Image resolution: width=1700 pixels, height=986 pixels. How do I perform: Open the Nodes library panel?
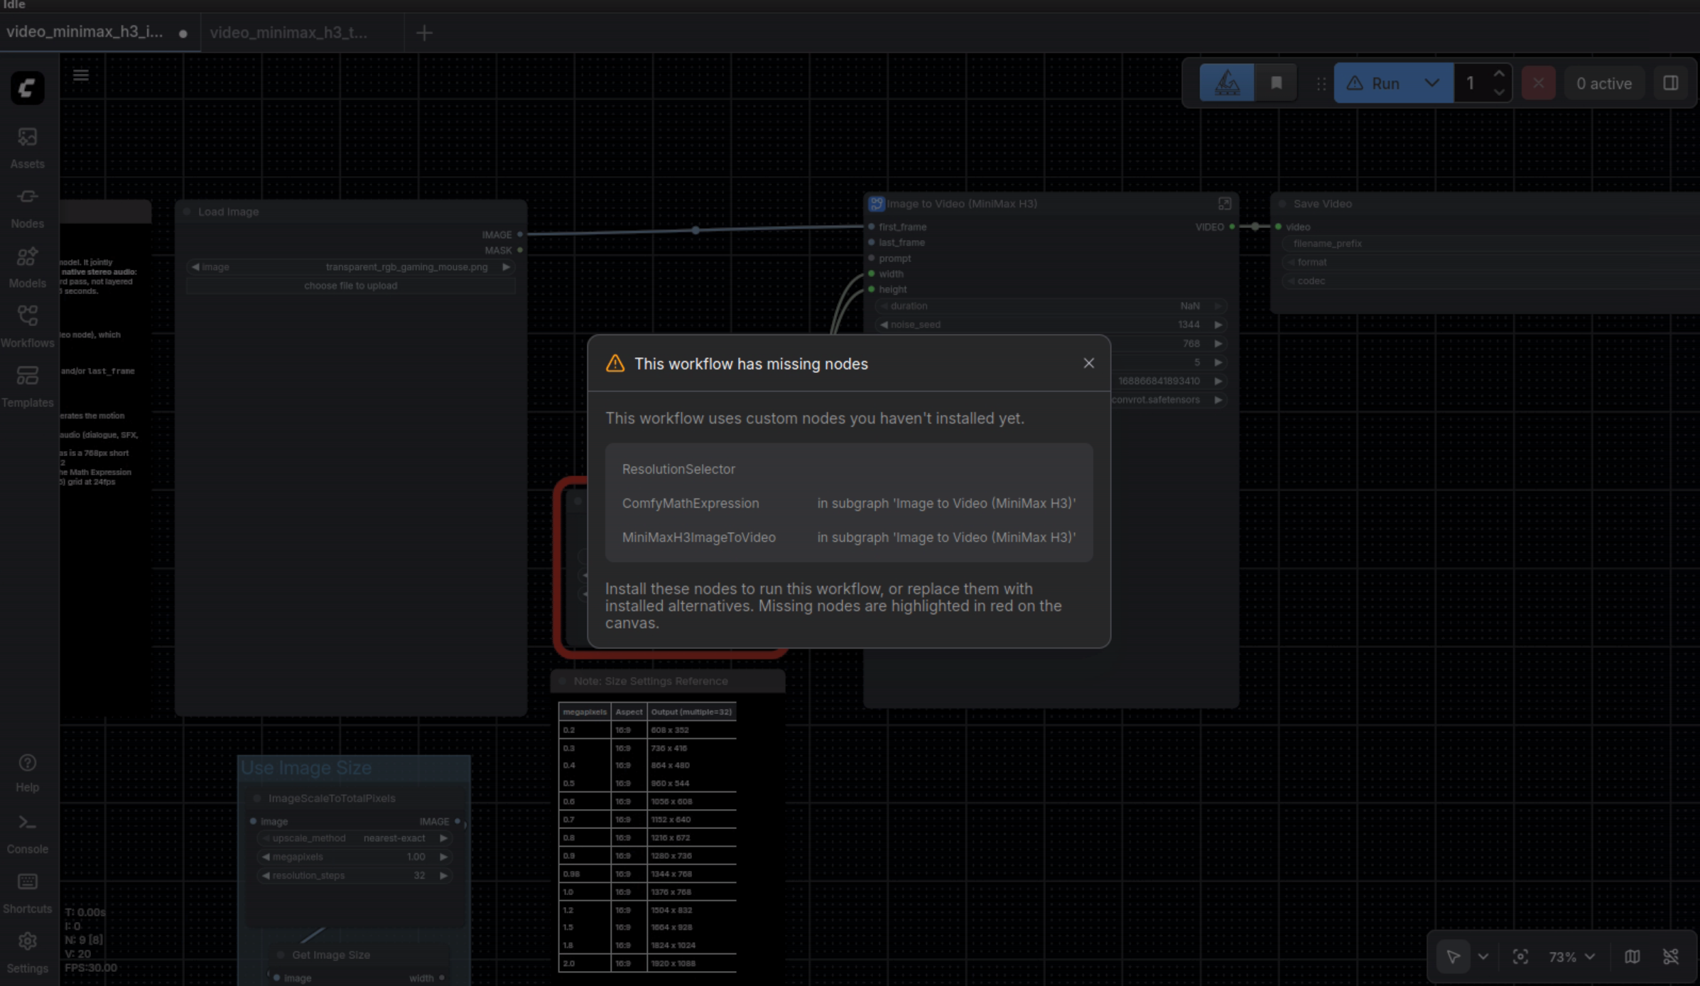coord(27,207)
